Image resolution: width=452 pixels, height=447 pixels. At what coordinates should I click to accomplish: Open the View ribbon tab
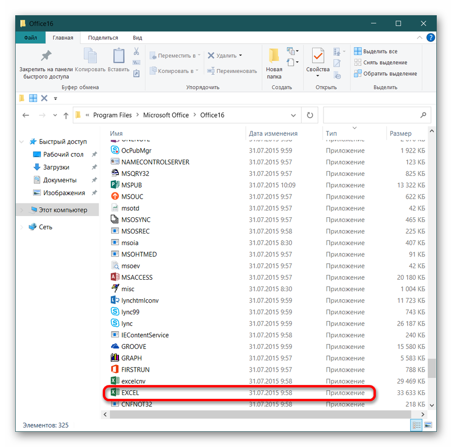(137, 38)
